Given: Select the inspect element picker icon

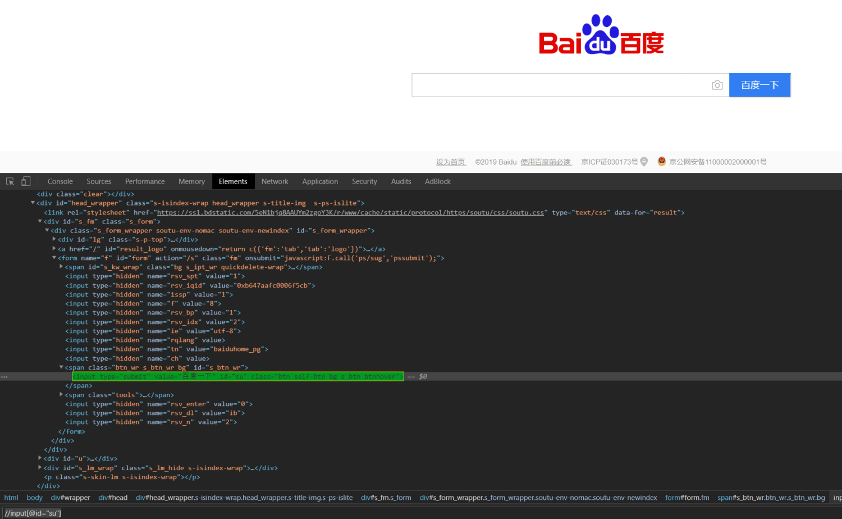Looking at the screenshot, I should [10, 181].
